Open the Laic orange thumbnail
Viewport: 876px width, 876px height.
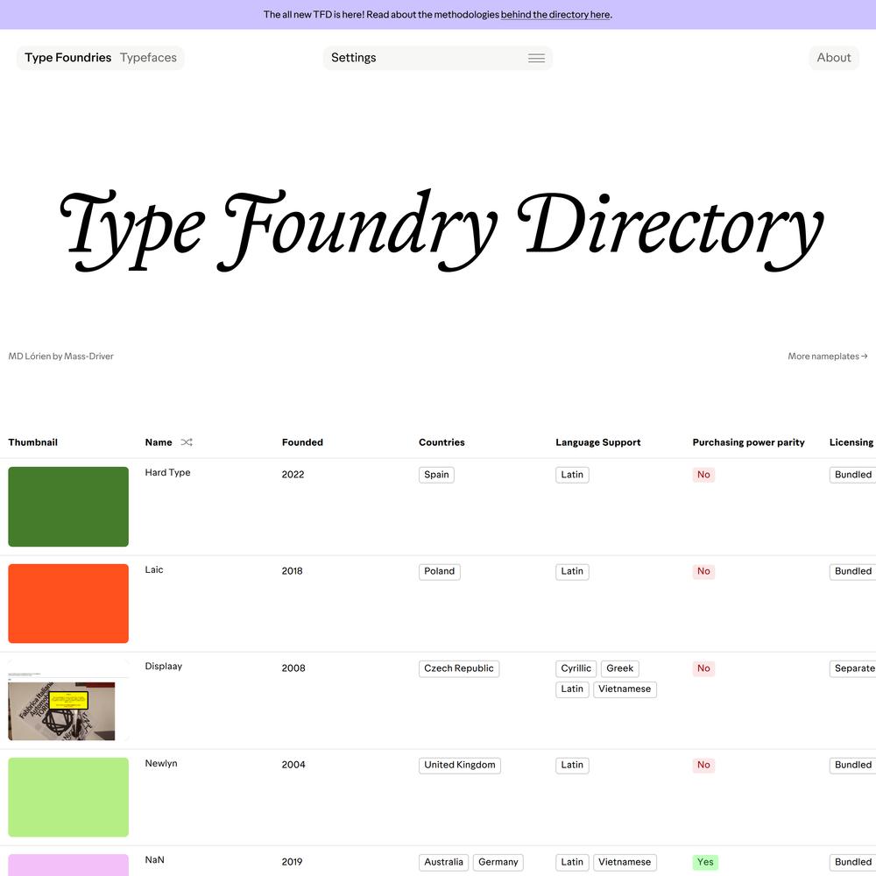pyautogui.click(x=68, y=604)
